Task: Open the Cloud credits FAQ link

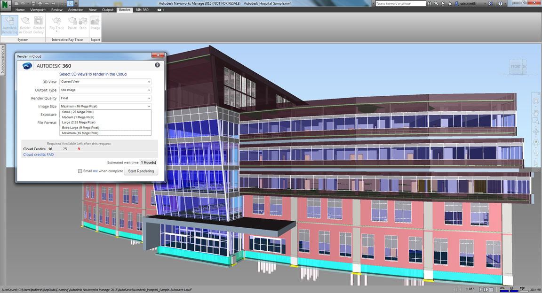Action: pos(39,154)
